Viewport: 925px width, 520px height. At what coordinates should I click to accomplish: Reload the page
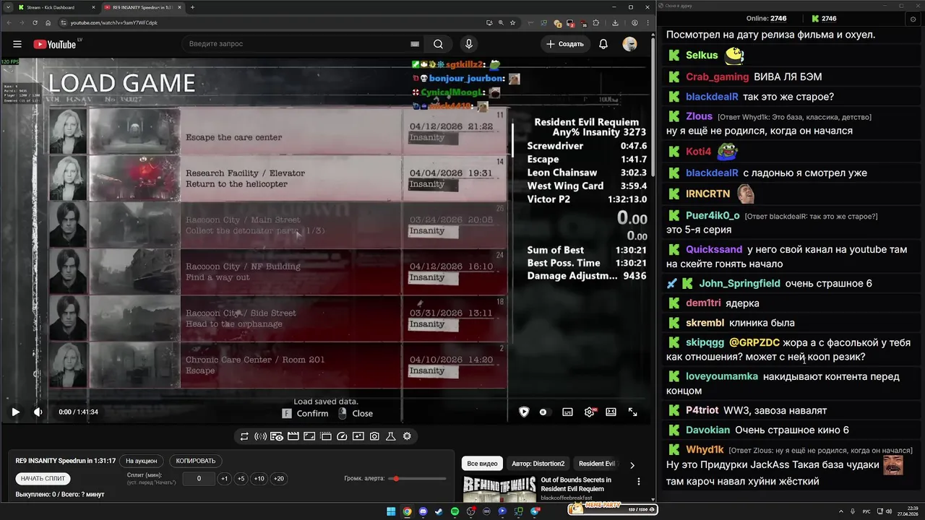coord(34,22)
